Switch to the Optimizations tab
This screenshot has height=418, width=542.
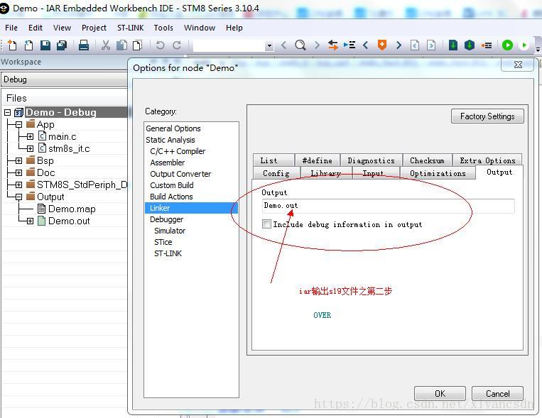[x=438, y=173]
